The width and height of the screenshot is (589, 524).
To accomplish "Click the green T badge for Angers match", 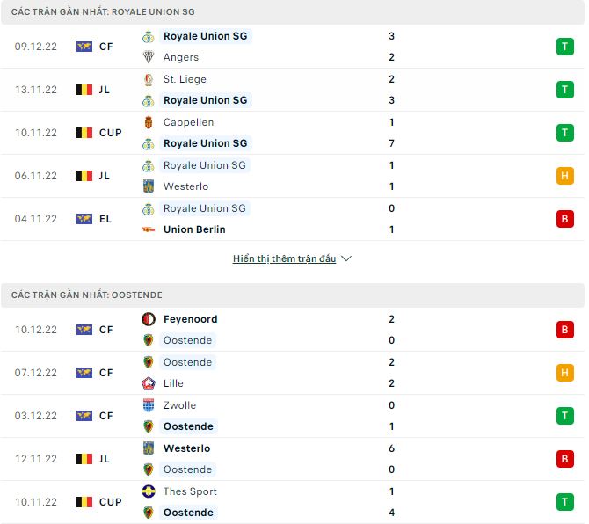I will [564, 47].
